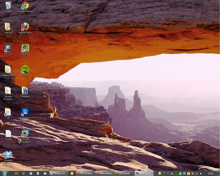Select the Softonic folder on desktop
220x176 pixels.
[x=8, y=27]
